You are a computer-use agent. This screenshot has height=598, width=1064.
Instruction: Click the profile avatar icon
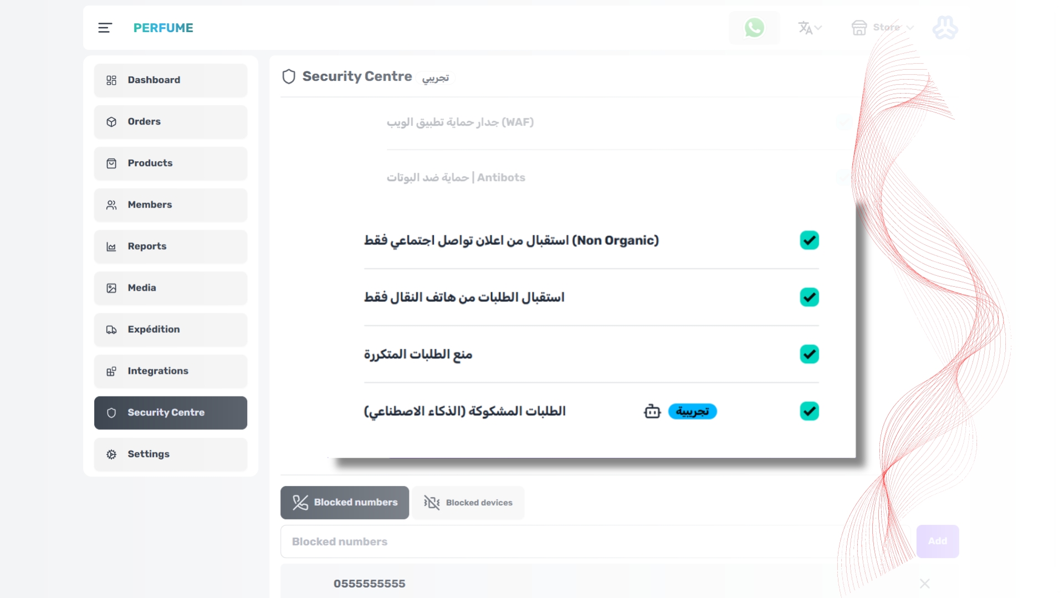(945, 28)
